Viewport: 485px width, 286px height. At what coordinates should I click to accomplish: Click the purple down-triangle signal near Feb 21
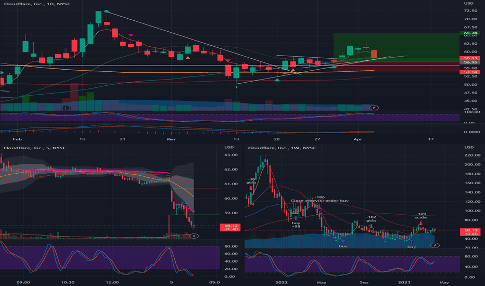click(131, 35)
